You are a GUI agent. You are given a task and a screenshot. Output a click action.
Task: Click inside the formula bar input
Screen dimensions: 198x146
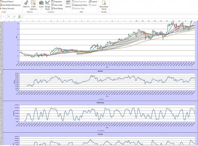tap(110, 17)
